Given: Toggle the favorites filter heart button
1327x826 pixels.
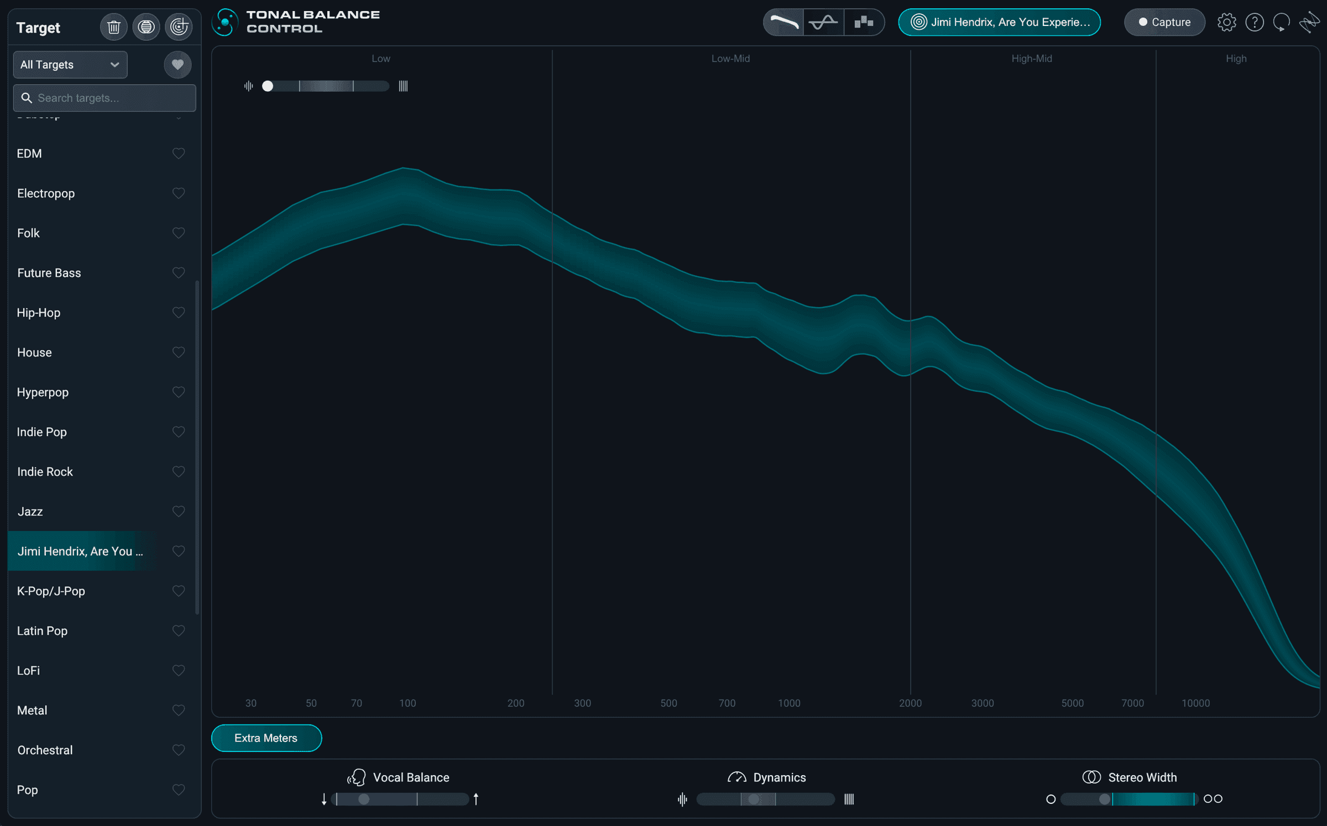Looking at the screenshot, I should pyautogui.click(x=177, y=65).
